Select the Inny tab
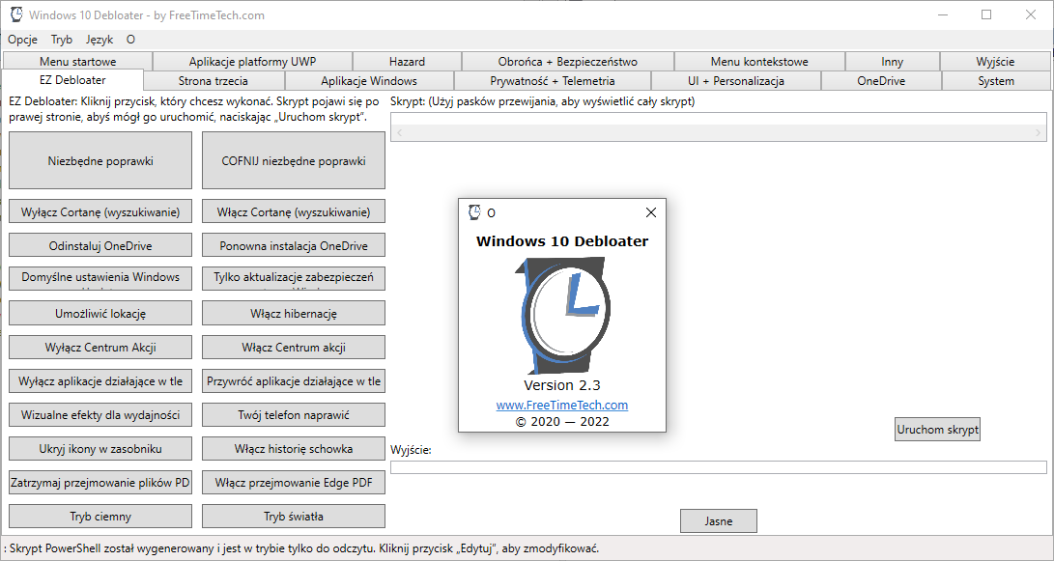Viewport: 1054px width, 561px height. point(892,61)
